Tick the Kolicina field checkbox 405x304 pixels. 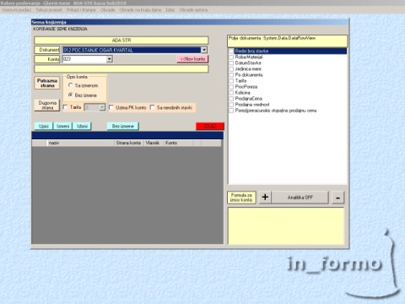tap(231, 93)
